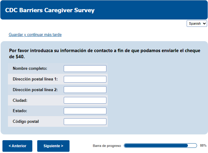Go back with the Anterior button

coord(17,146)
